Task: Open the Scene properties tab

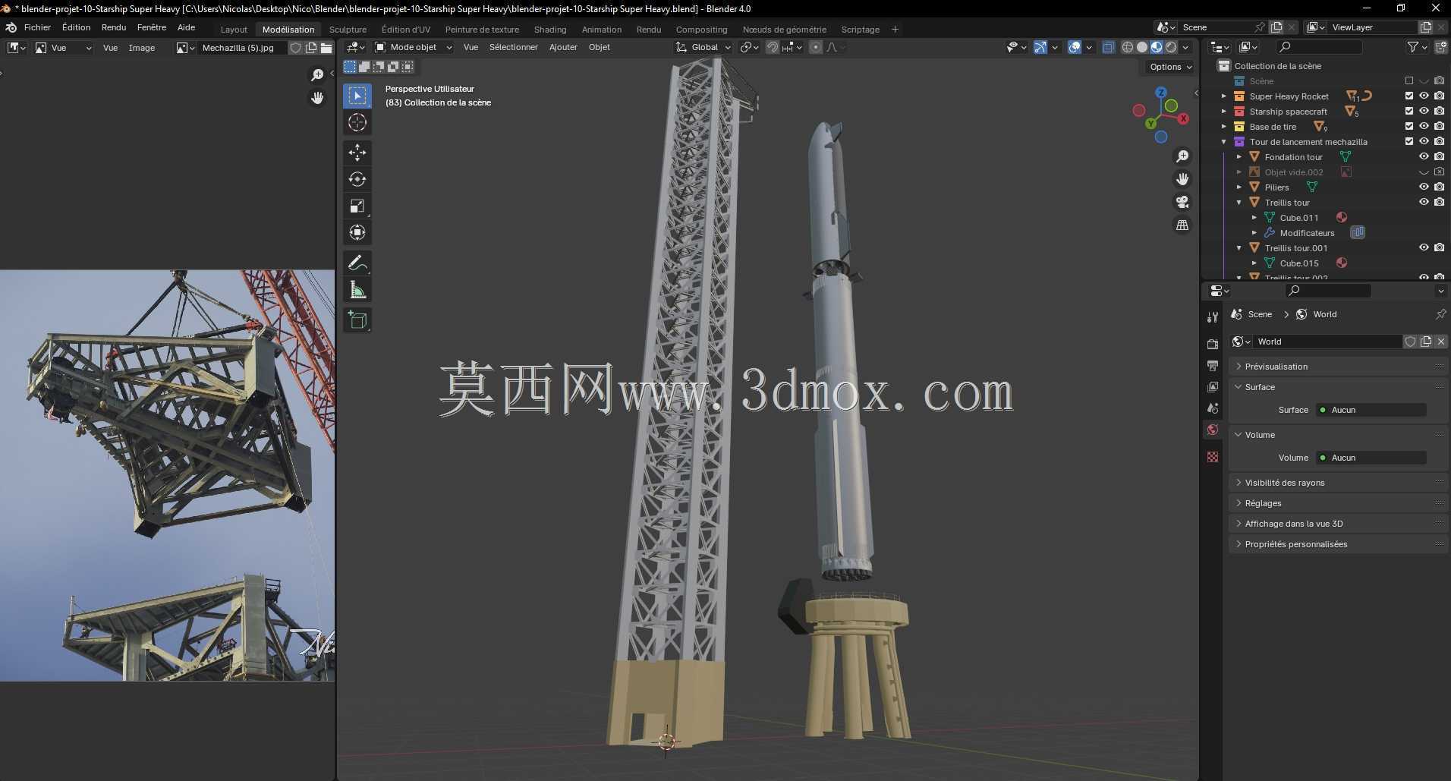Action: [x=1213, y=408]
